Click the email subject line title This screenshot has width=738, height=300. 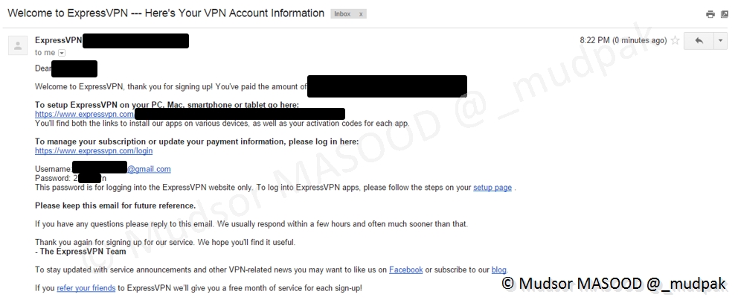166,13
